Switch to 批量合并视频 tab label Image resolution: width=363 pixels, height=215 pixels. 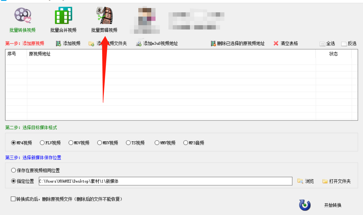(63, 30)
